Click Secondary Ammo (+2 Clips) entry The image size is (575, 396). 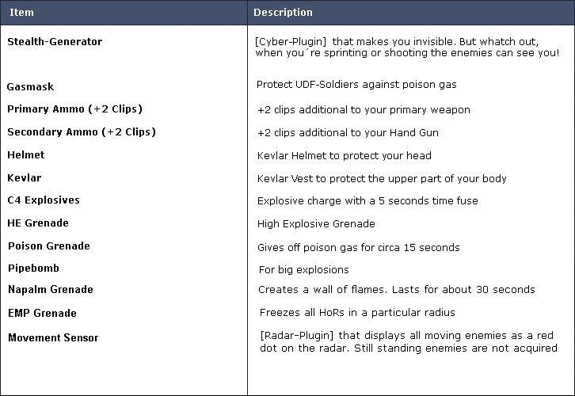tap(82, 132)
